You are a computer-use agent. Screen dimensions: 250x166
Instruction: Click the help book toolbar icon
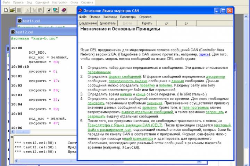64,10
